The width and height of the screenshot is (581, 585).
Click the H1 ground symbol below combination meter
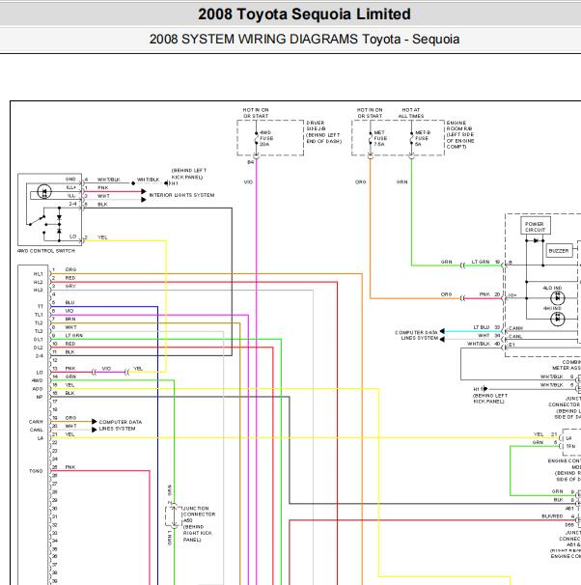[x=485, y=388]
